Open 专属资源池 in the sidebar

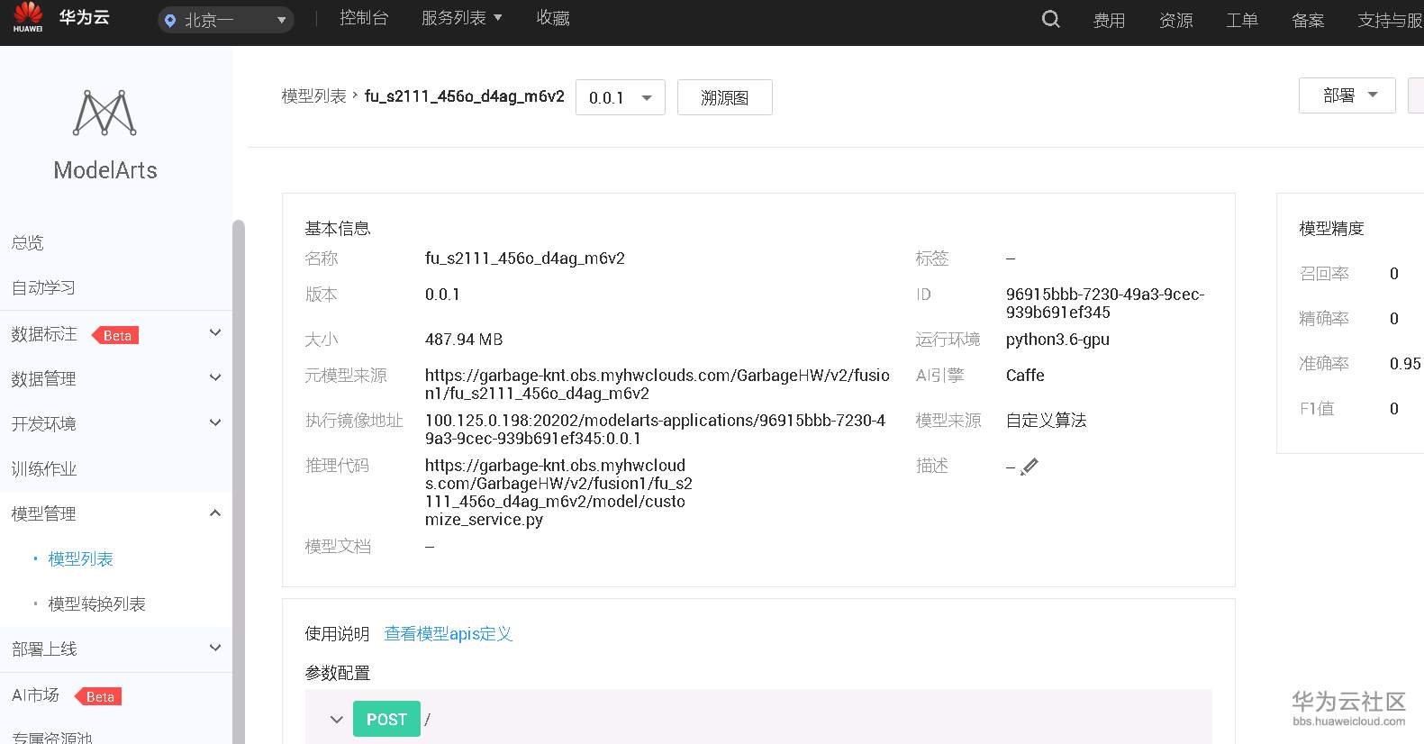click(x=51, y=737)
